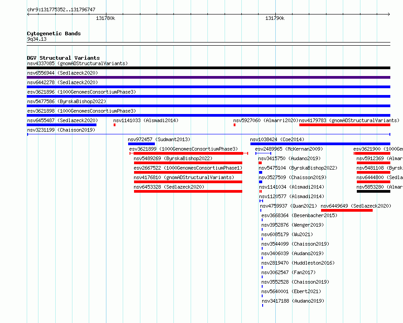This screenshot has height=323, width=403.
Task: Select nsv3952876 (Wenger2019) label
Action: coord(293,225)
